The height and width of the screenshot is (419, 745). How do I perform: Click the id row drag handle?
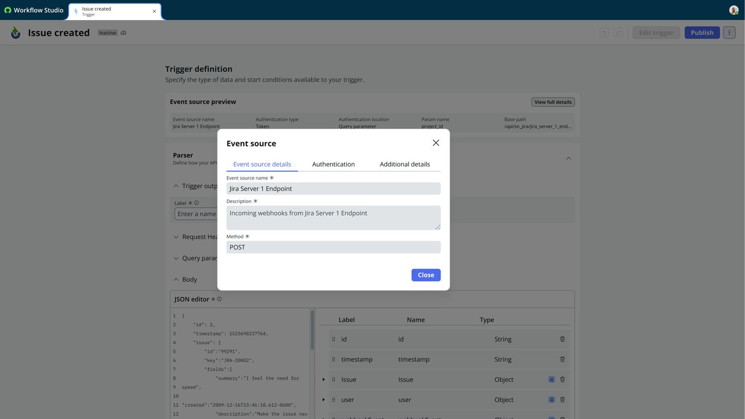334,339
